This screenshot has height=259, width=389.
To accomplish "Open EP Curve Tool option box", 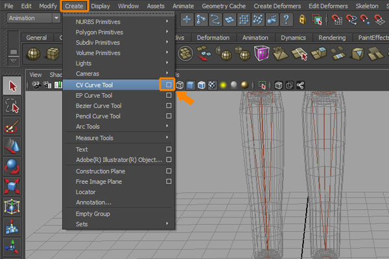I will (169, 95).
